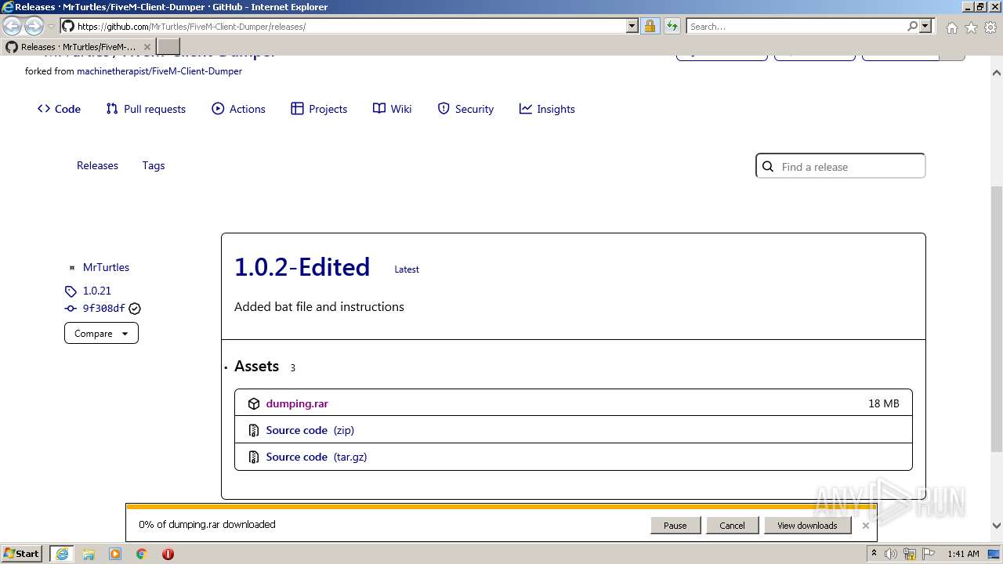This screenshot has height=564, width=1003.
Task: Click the browser Forward arrow button
Action: pos(34,27)
